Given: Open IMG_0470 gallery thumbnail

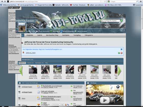Looking at the screenshot, I should click(70, 69).
